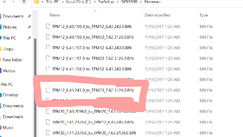Open the Music folder in the sidebar
The image size is (243, 137).
(8, 128)
